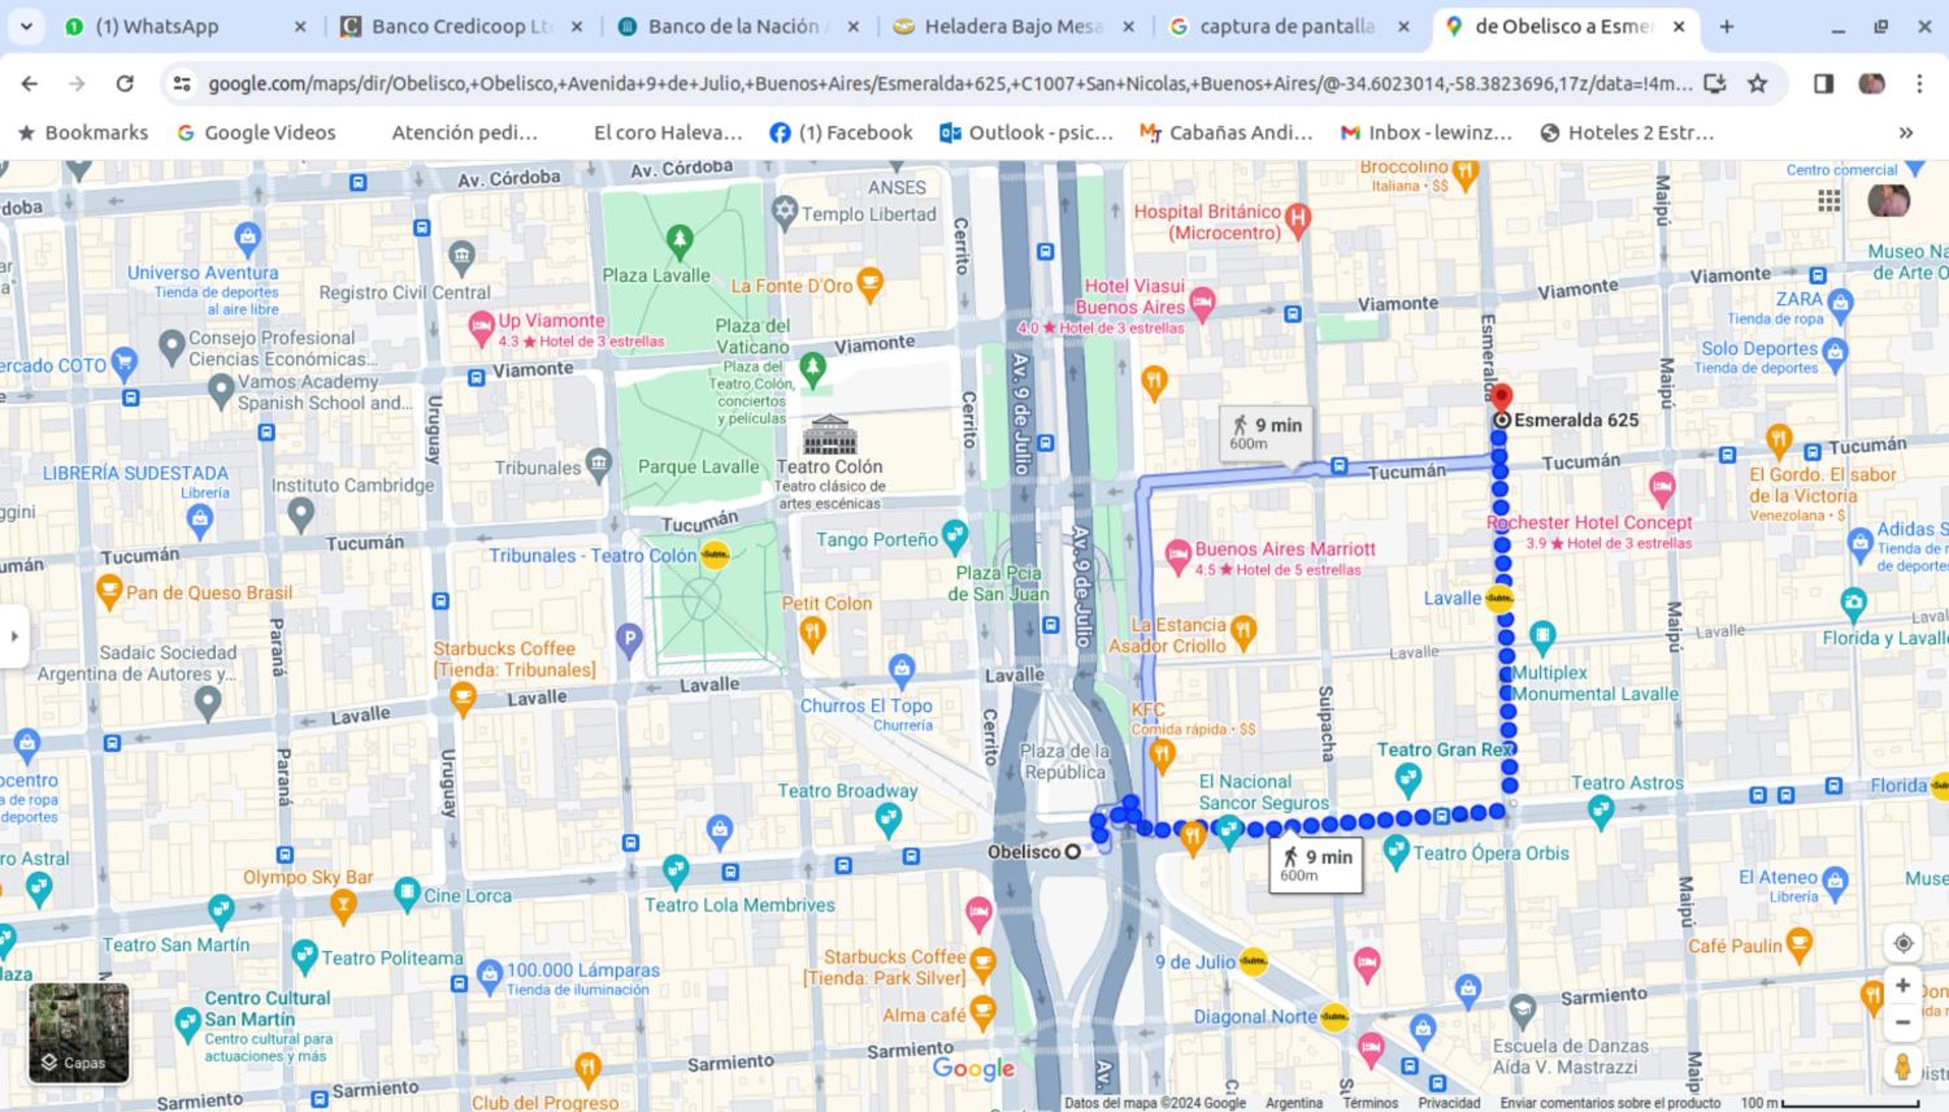Expand the collapsed directions side panel
The height and width of the screenshot is (1112, 1949).
[14, 636]
